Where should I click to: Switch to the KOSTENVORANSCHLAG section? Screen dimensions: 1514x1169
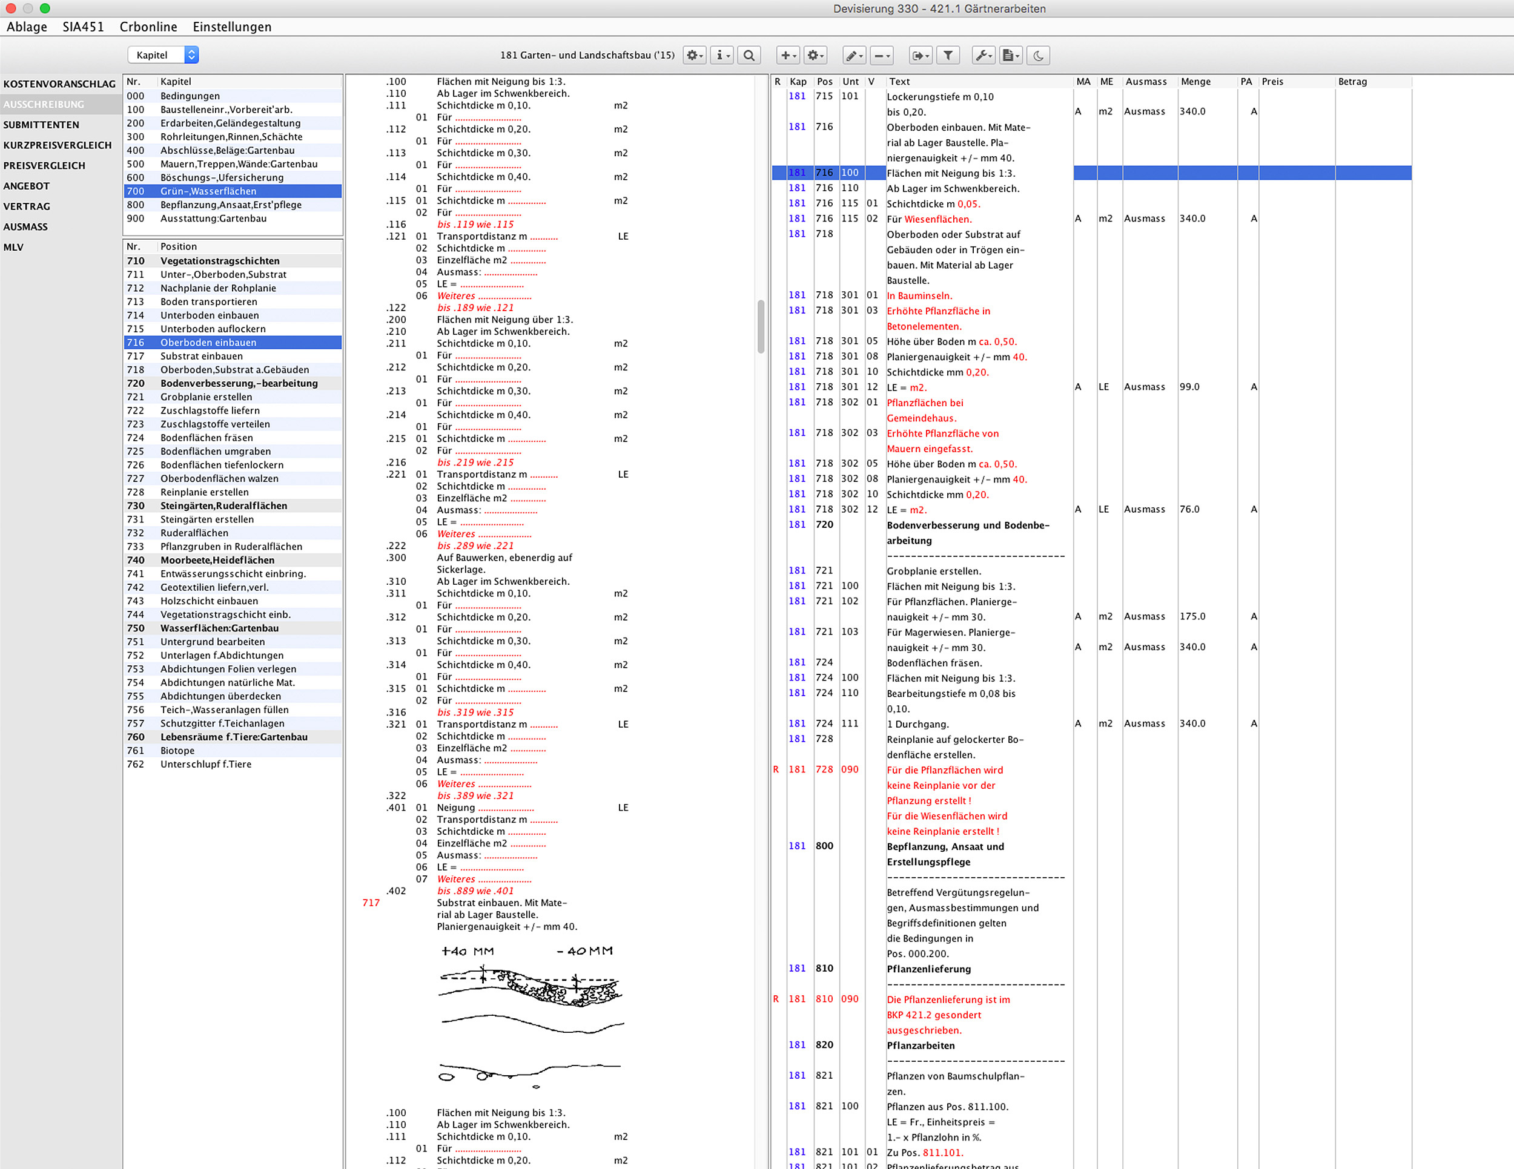(59, 84)
